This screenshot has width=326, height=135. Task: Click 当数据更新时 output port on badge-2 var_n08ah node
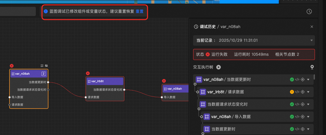click(48, 82)
